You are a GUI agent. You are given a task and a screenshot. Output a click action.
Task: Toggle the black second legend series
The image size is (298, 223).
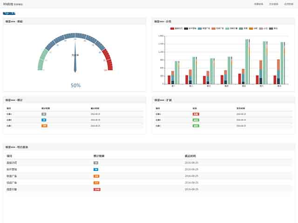pyautogui.click(x=190, y=28)
